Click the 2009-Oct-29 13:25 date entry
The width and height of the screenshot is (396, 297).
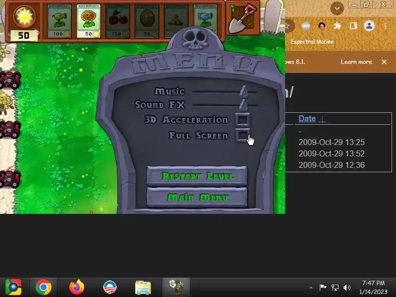(x=332, y=142)
